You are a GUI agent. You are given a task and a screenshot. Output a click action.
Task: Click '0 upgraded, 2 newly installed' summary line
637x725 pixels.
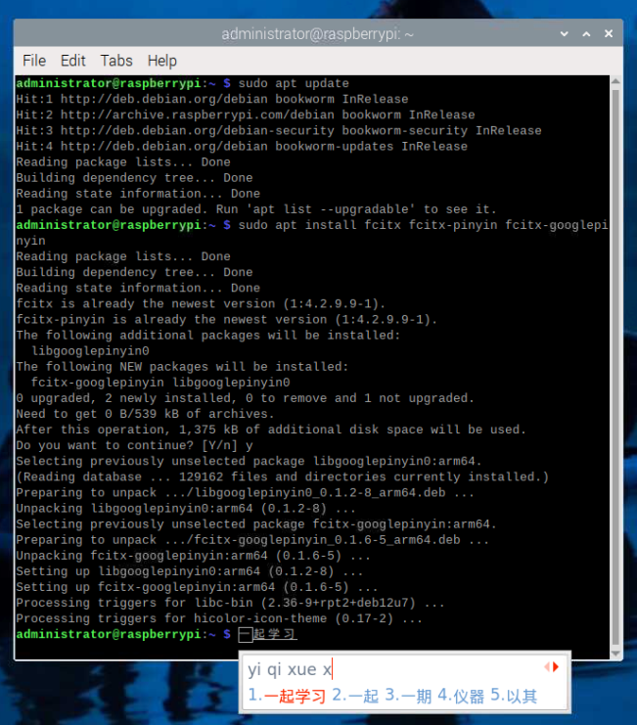pos(245,398)
